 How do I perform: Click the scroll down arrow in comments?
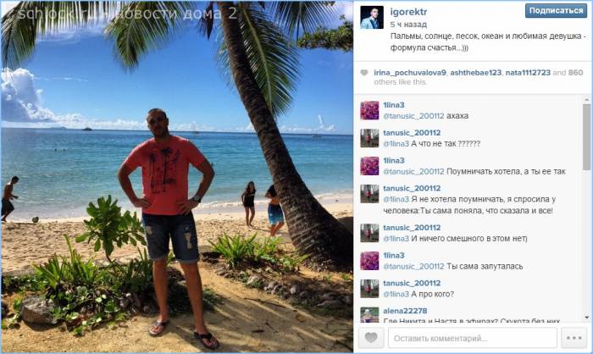tap(586, 317)
